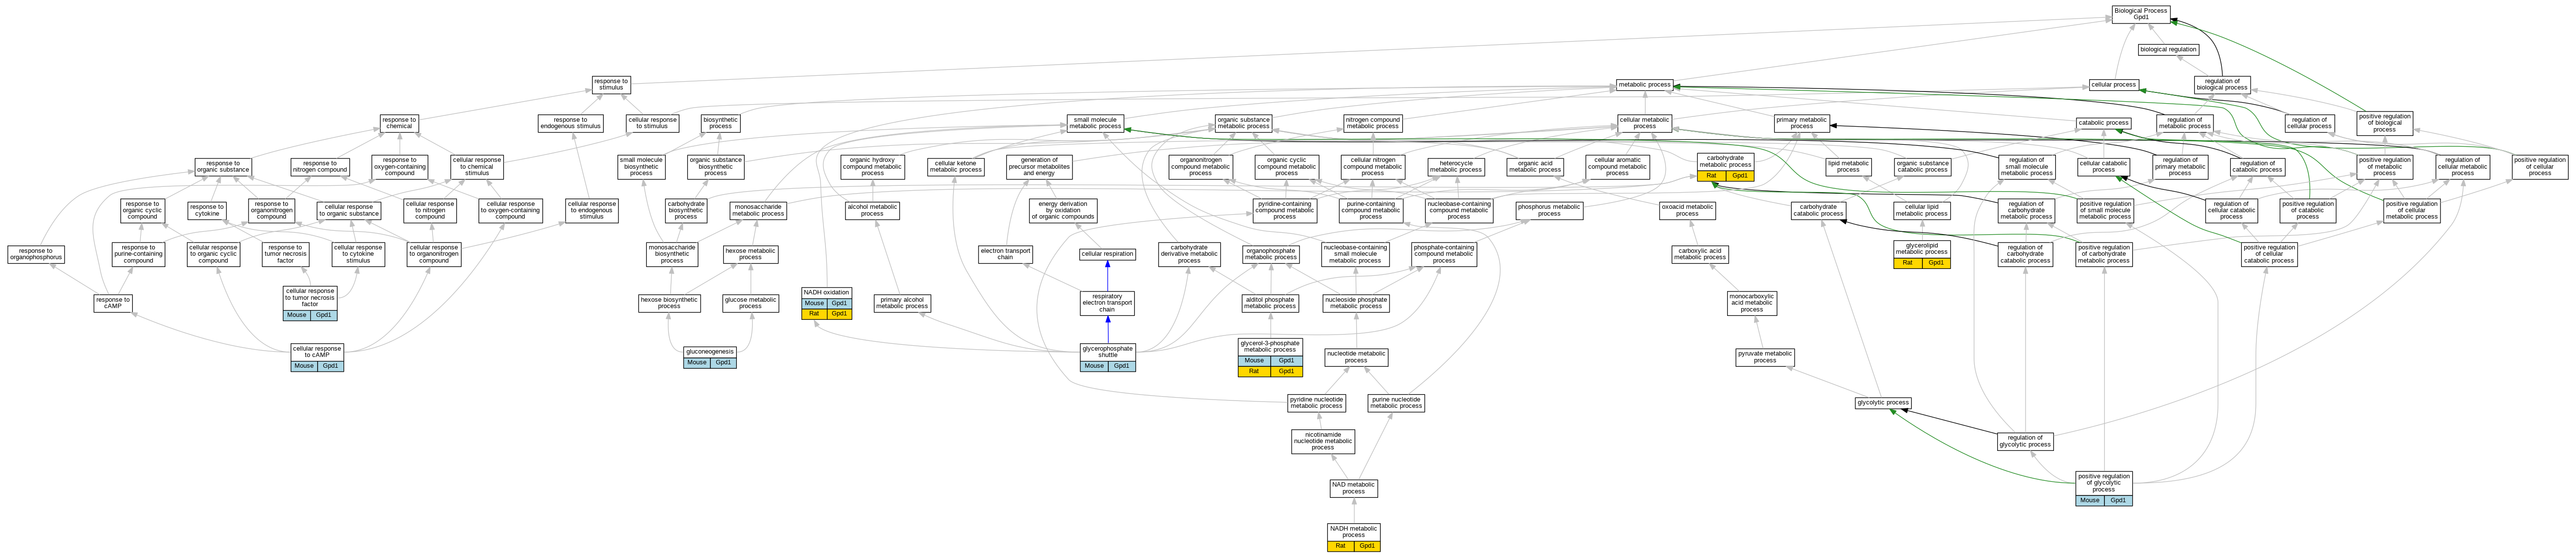Image resolution: width=2576 pixels, height=557 pixels.
Task: Click 'cellular ketone metabolic process' node
Action: pos(956,167)
